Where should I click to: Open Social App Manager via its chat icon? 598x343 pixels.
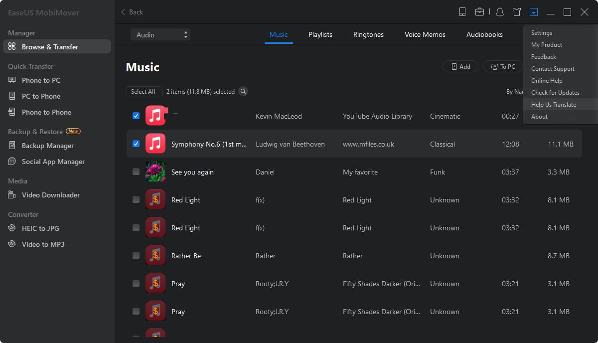pos(12,162)
